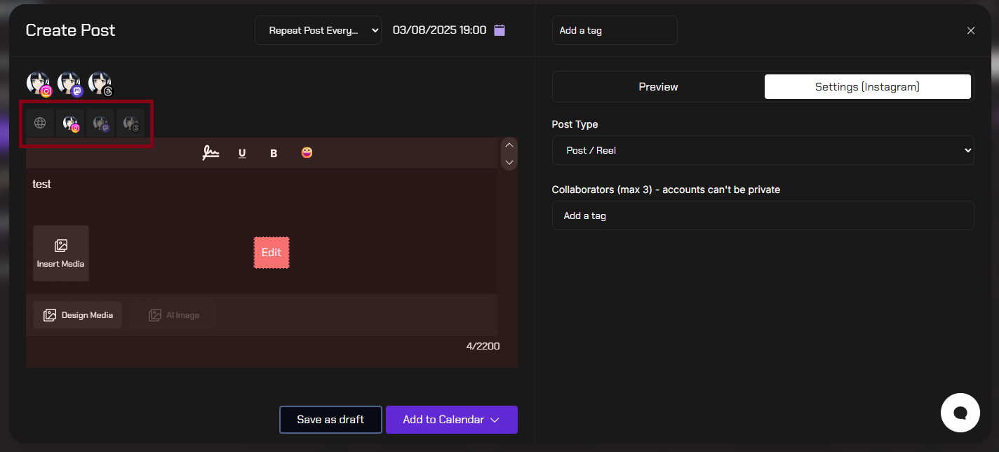This screenshot has width=999, height=452.
Task: Switch to the Settings (Instagram) tab
Action: tap(867, 87)
